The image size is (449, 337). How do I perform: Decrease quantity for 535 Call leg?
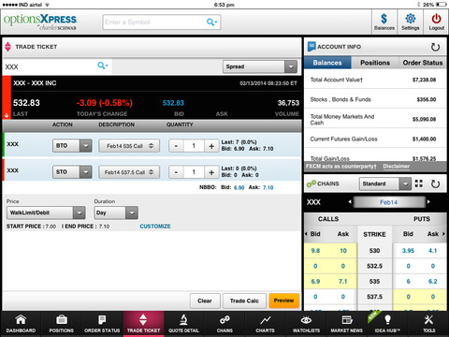(x=176, y=146)
